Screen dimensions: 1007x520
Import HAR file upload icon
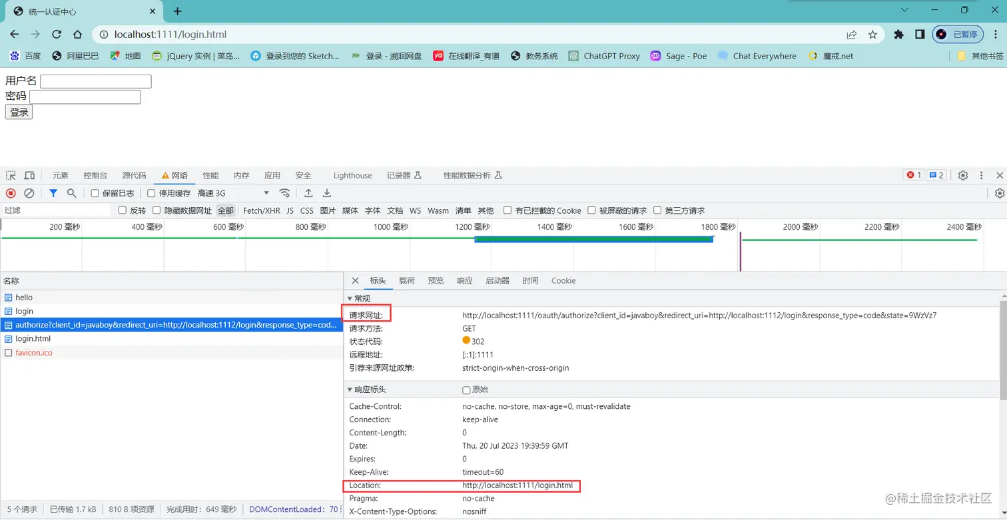(x=308, y=193)
